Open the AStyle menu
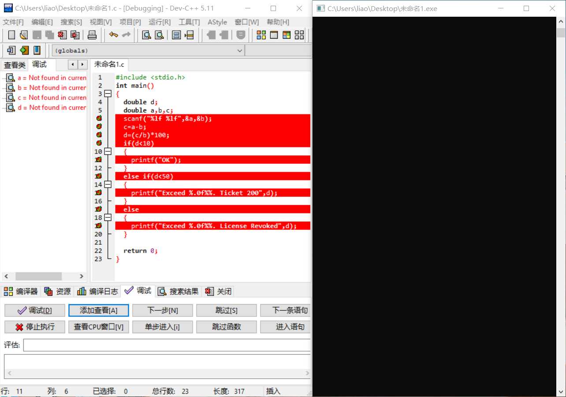This screenshot has width=566, height=397. (217, 22)
